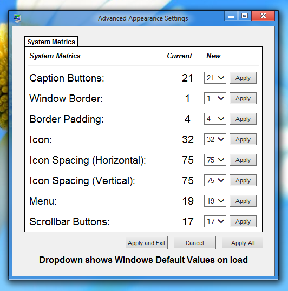The width and height of the screenshot is (288, 291).
Task: Click the 'Icon Spacing (Horizontal):' label
Action: click(x=88, y=160)
